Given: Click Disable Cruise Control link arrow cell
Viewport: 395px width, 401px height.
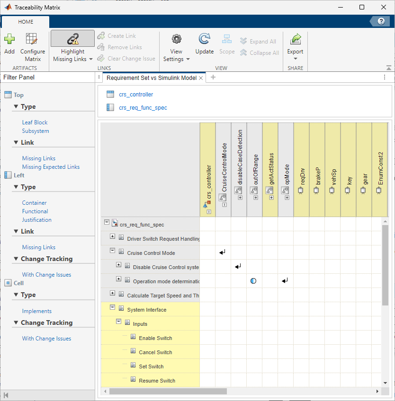Looking at the screenshot, I should click(238, 267).
